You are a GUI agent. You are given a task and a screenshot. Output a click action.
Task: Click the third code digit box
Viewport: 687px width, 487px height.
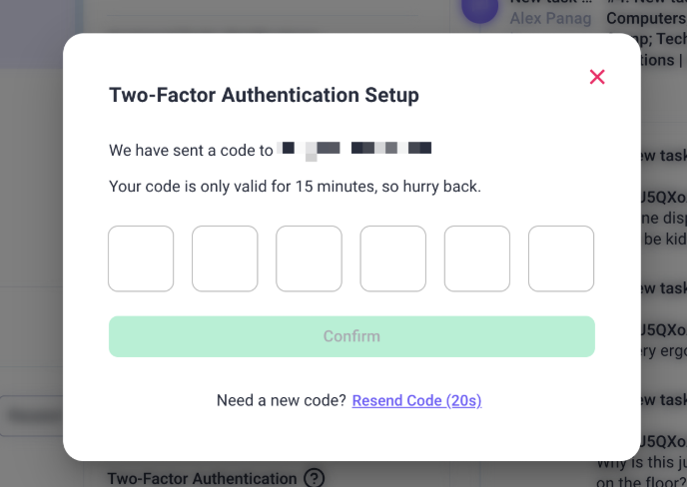[309, 258]
